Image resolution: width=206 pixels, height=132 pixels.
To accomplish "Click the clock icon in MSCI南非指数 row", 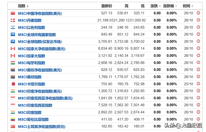I will (198, 76).
